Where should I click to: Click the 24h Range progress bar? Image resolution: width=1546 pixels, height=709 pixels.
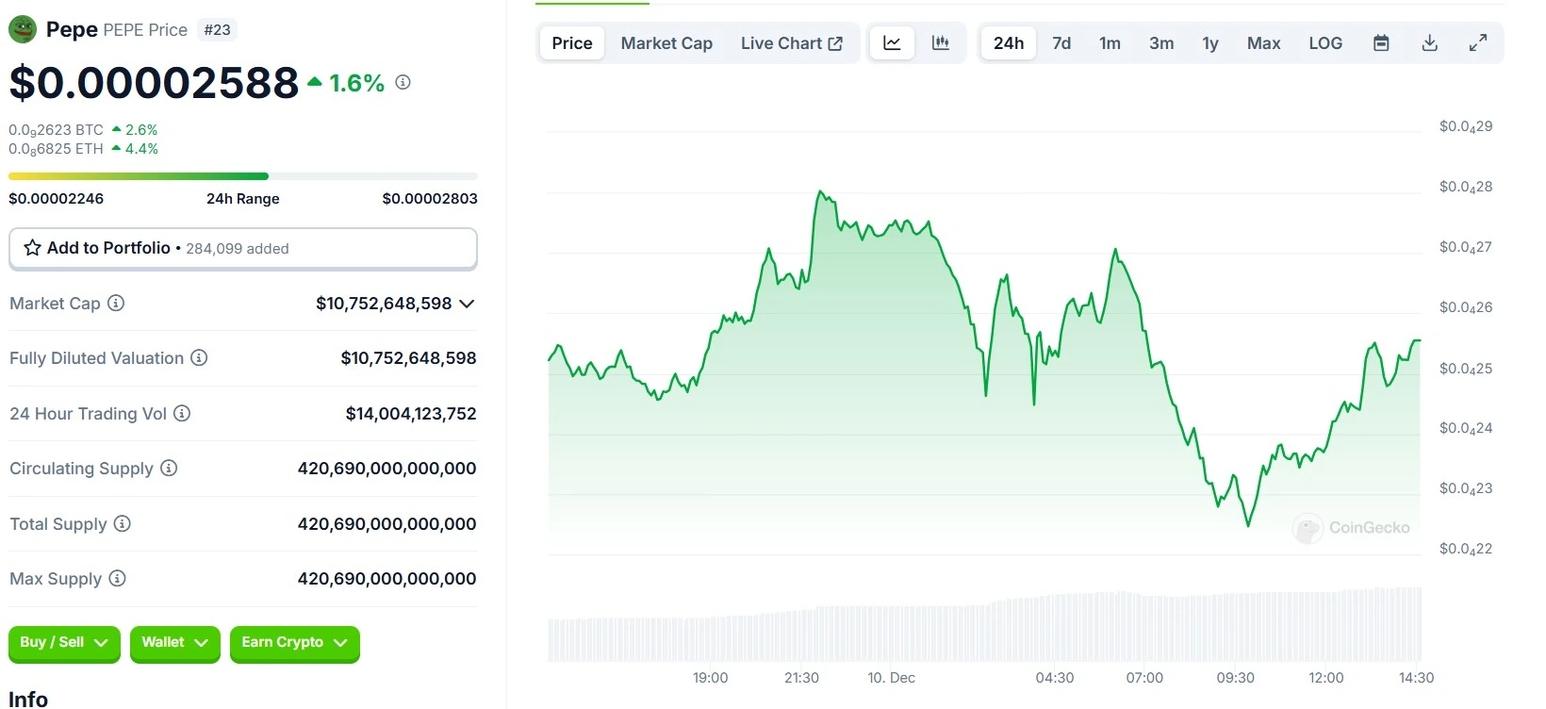pyautogui.click(x=243, y=176)
